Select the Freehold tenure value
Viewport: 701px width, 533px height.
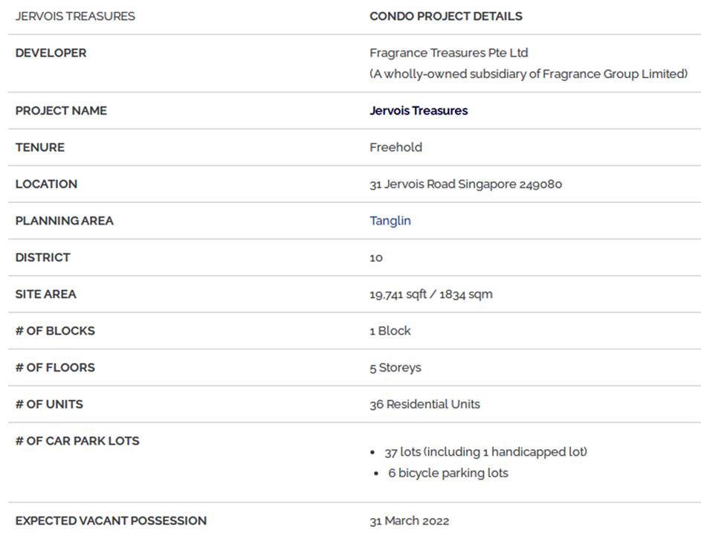(x=395, y=147)
